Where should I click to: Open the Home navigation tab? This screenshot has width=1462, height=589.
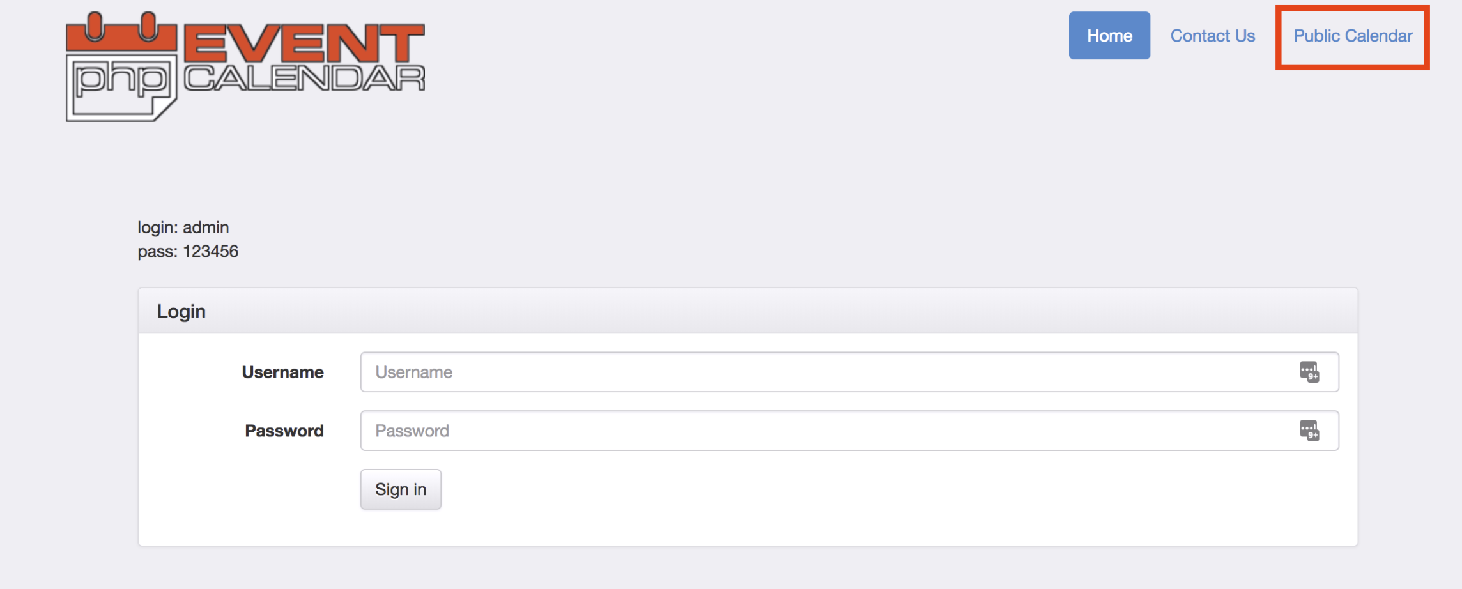pos(1109,36)
